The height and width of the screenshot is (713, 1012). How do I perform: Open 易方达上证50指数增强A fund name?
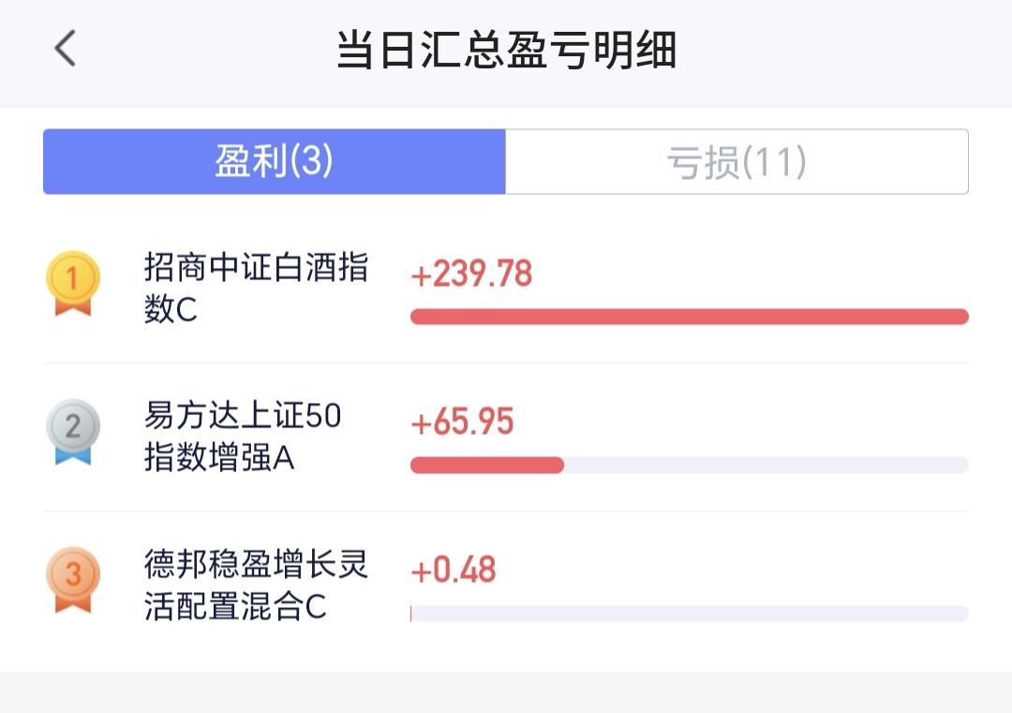pyautogui.click(x=243, y=437)
